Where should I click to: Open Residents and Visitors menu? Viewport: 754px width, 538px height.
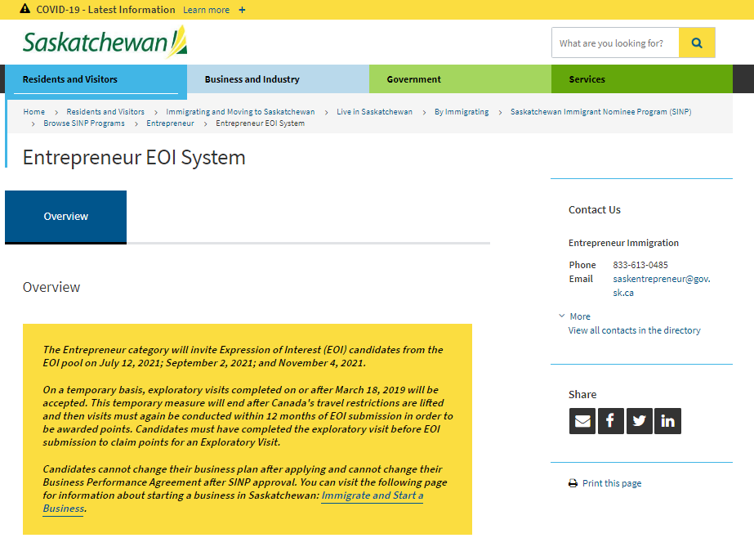96,79
